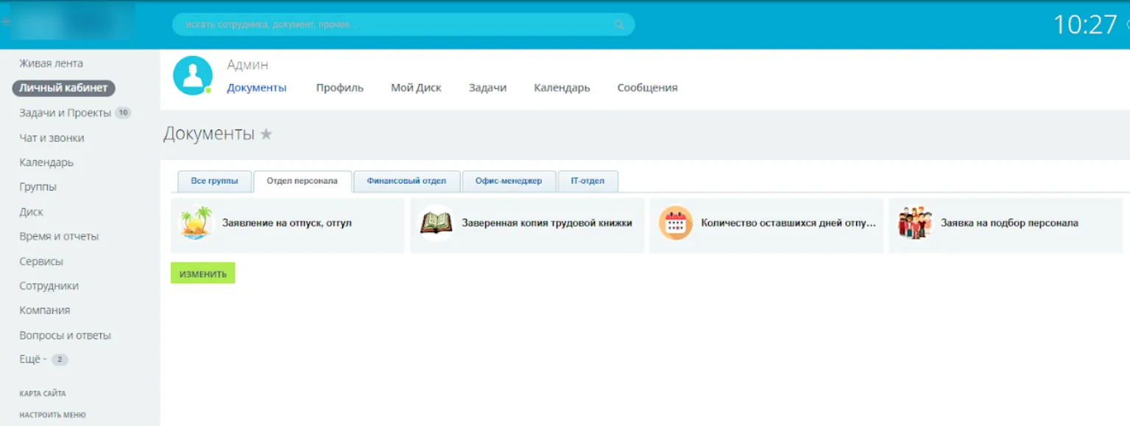Screen dimensions: 1130x426
Task: Click the palm tree vacation icon
Action: pos(197,223)
